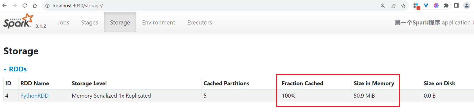Switch to the Stages tab
This screenshot has height=112, width=474.
(89, 22)
